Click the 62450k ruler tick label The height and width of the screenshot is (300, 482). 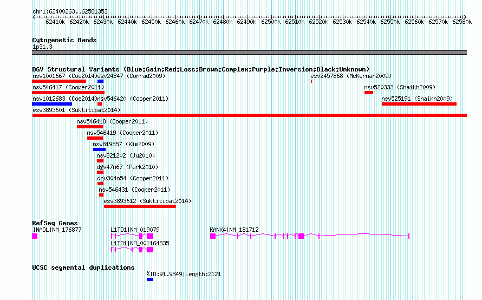pos(151,22)
